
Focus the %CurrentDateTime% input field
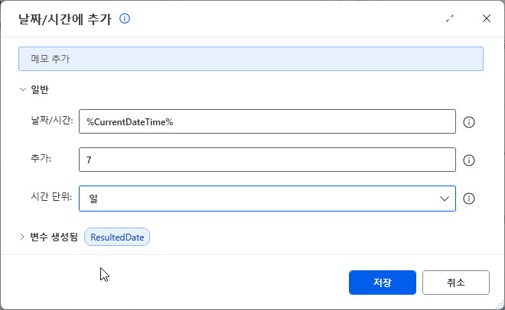[267, 121]
